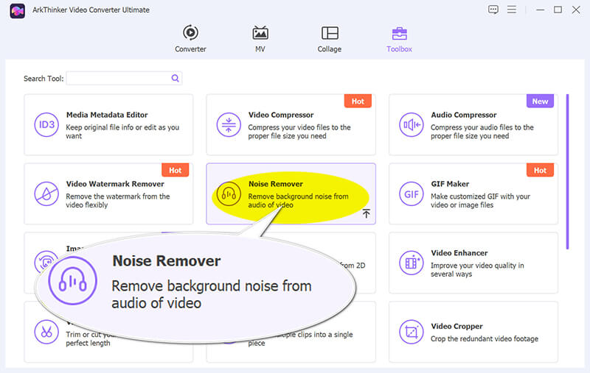Screen dimensions: 590x373
Task: Click the Noise Remover headphone icon
Action: point(229,194)
